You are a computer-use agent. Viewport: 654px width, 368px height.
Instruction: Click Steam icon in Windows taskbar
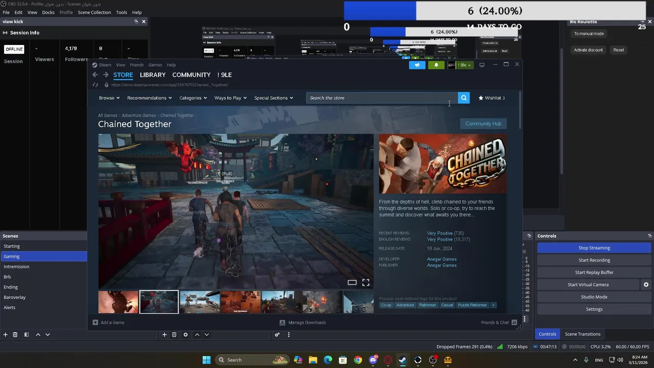click(x=403, y=360)
